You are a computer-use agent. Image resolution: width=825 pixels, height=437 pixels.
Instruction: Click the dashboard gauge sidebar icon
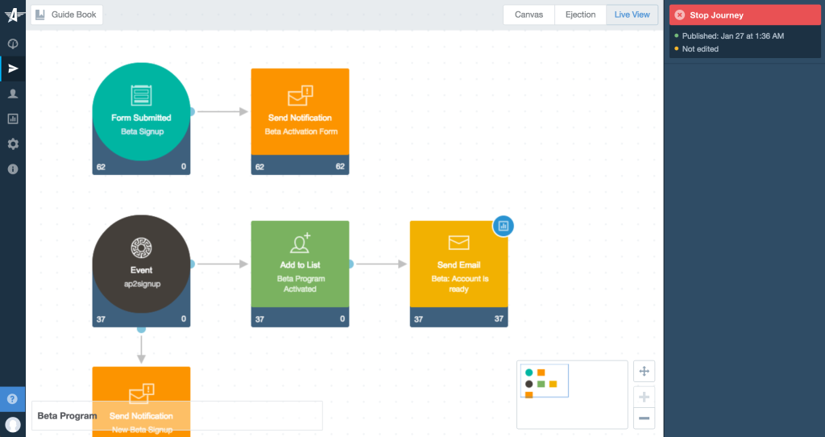pos(13,43)
